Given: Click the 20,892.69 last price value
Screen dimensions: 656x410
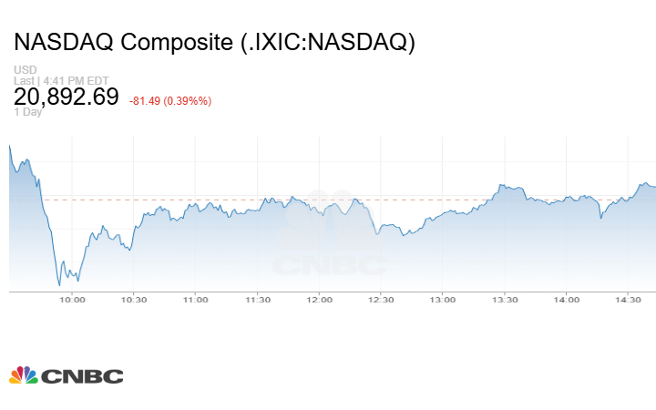Looking at the screenshot, I should [x=67, y=97].
